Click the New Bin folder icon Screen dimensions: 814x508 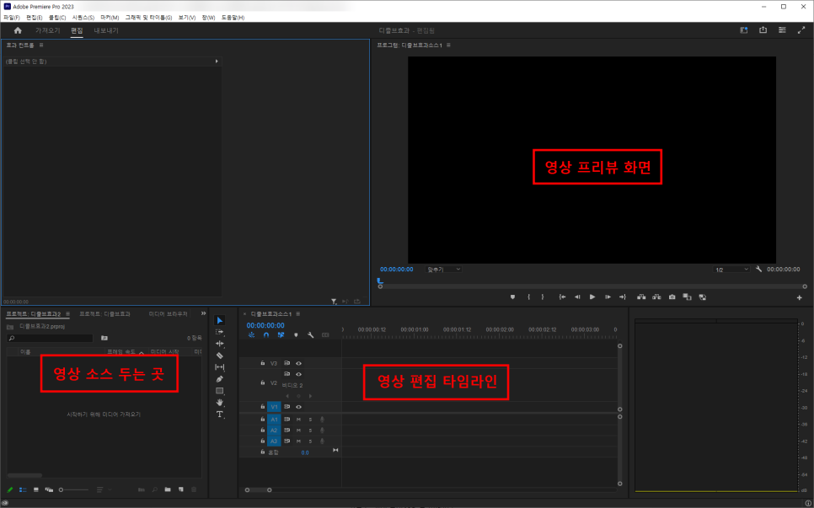(168, 489)
